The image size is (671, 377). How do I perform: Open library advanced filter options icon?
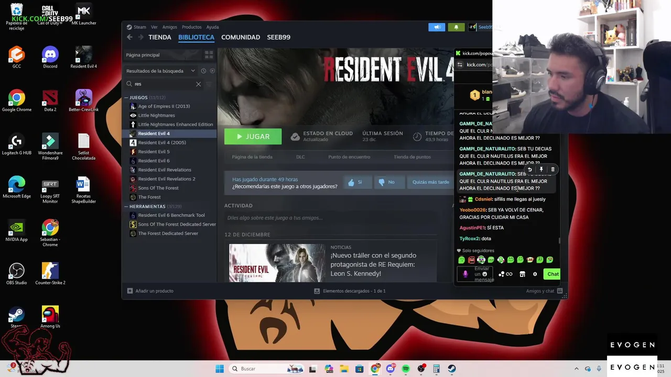click(209, 84)
